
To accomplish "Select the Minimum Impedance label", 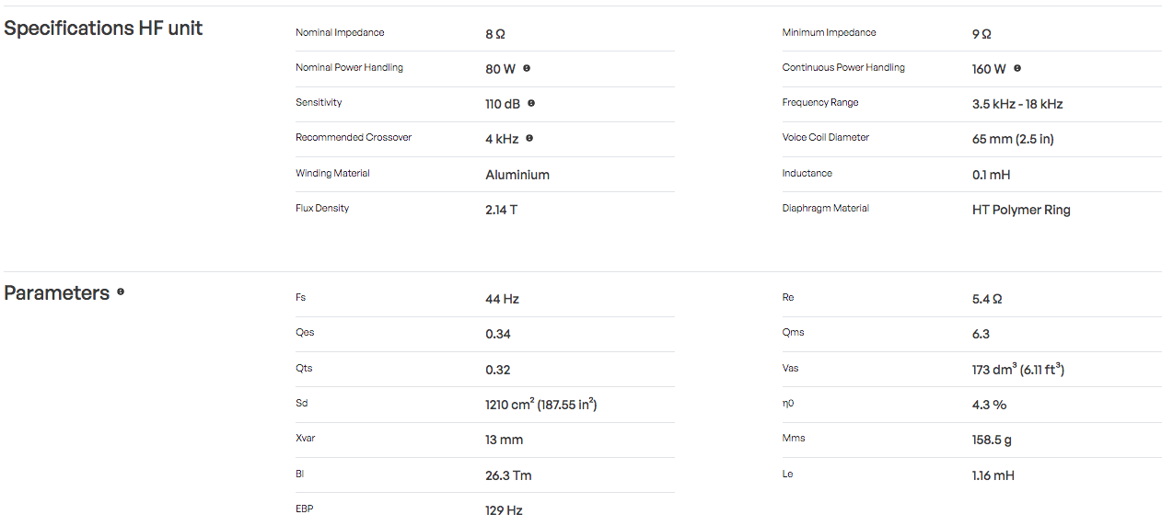I will point(829,33).
